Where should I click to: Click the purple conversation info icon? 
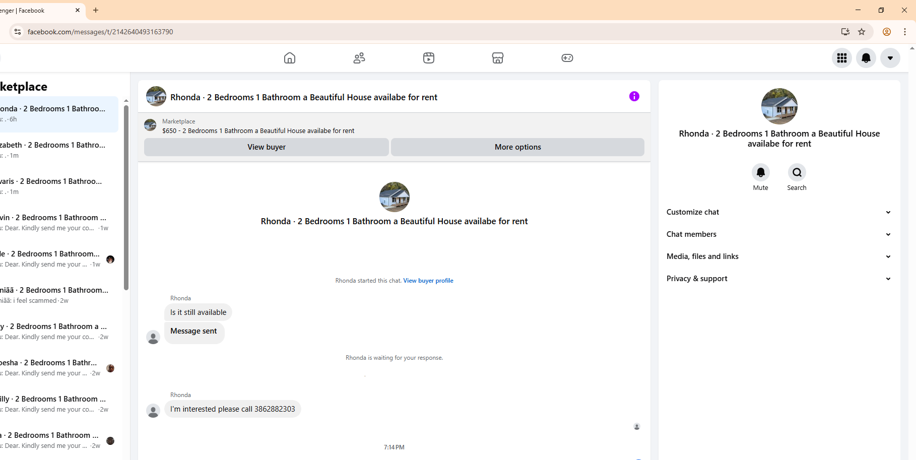[x=634, y=96]
